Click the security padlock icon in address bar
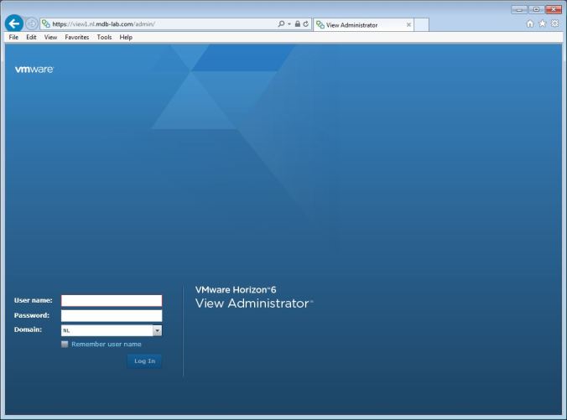The image size is (567, 420). click(x=297, y=24)
